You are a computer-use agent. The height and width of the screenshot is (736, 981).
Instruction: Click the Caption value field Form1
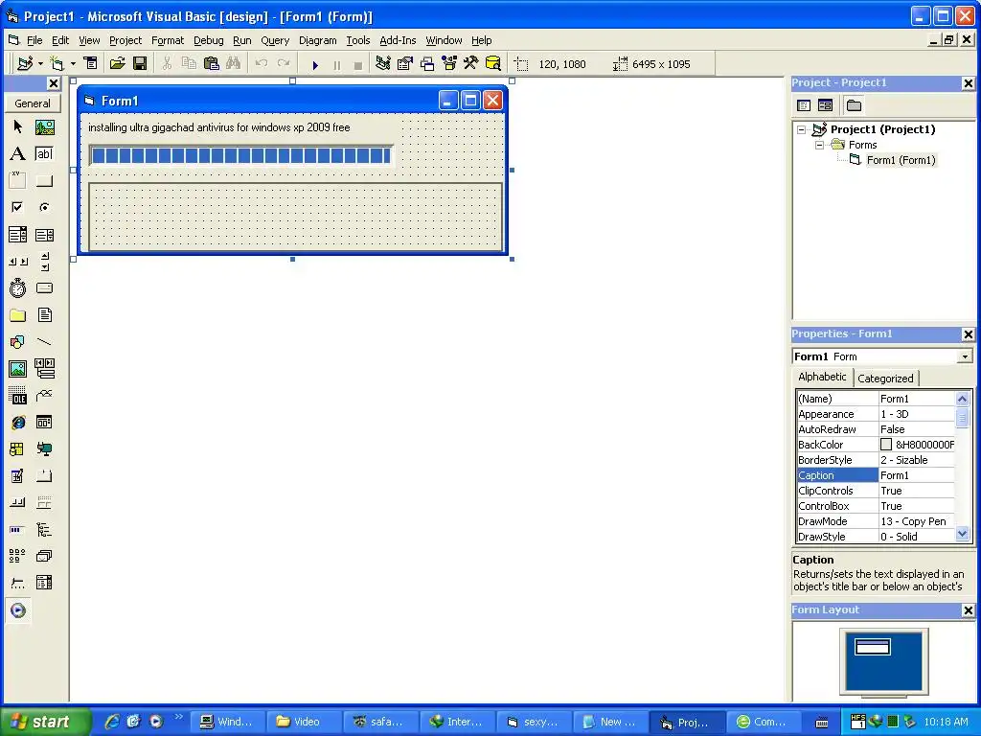(917, 475)
